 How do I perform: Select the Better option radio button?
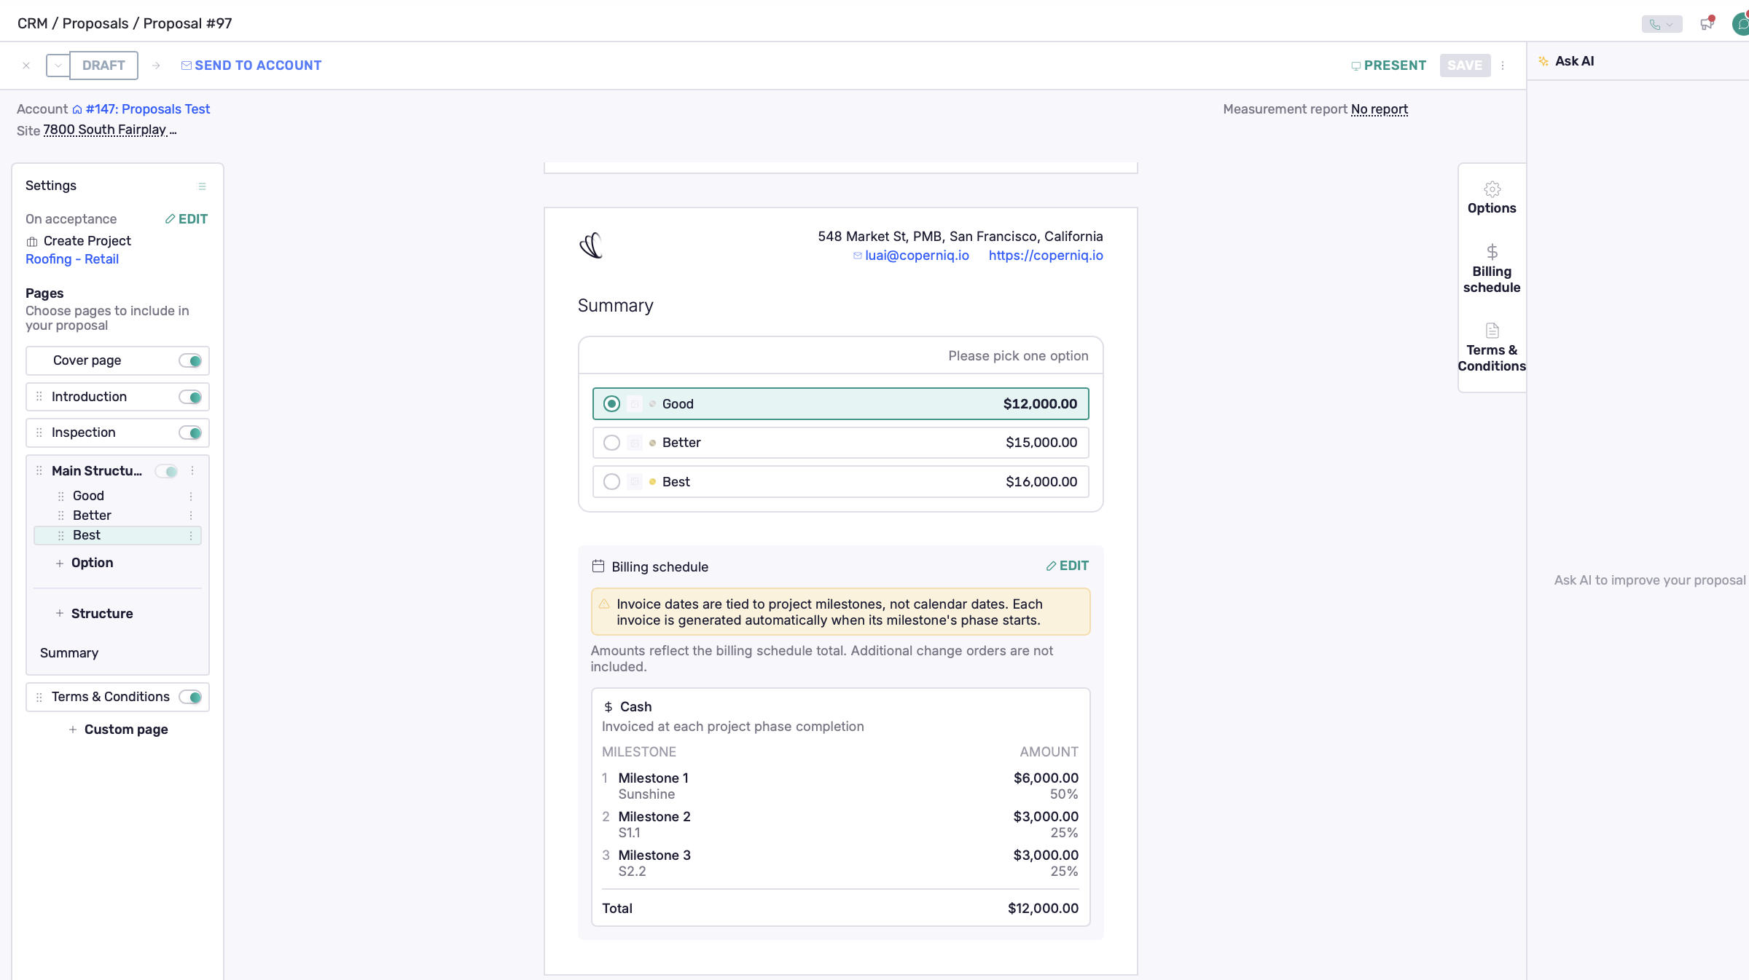[611, 443]
